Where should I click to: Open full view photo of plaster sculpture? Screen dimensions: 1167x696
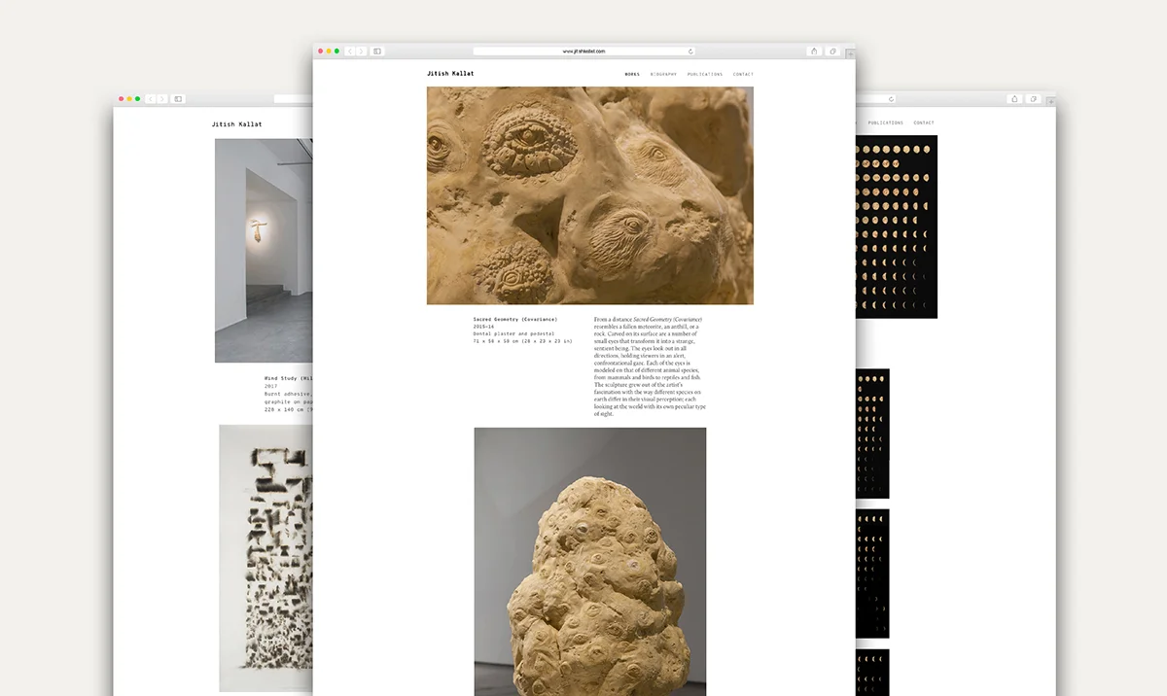click(590, 561)
